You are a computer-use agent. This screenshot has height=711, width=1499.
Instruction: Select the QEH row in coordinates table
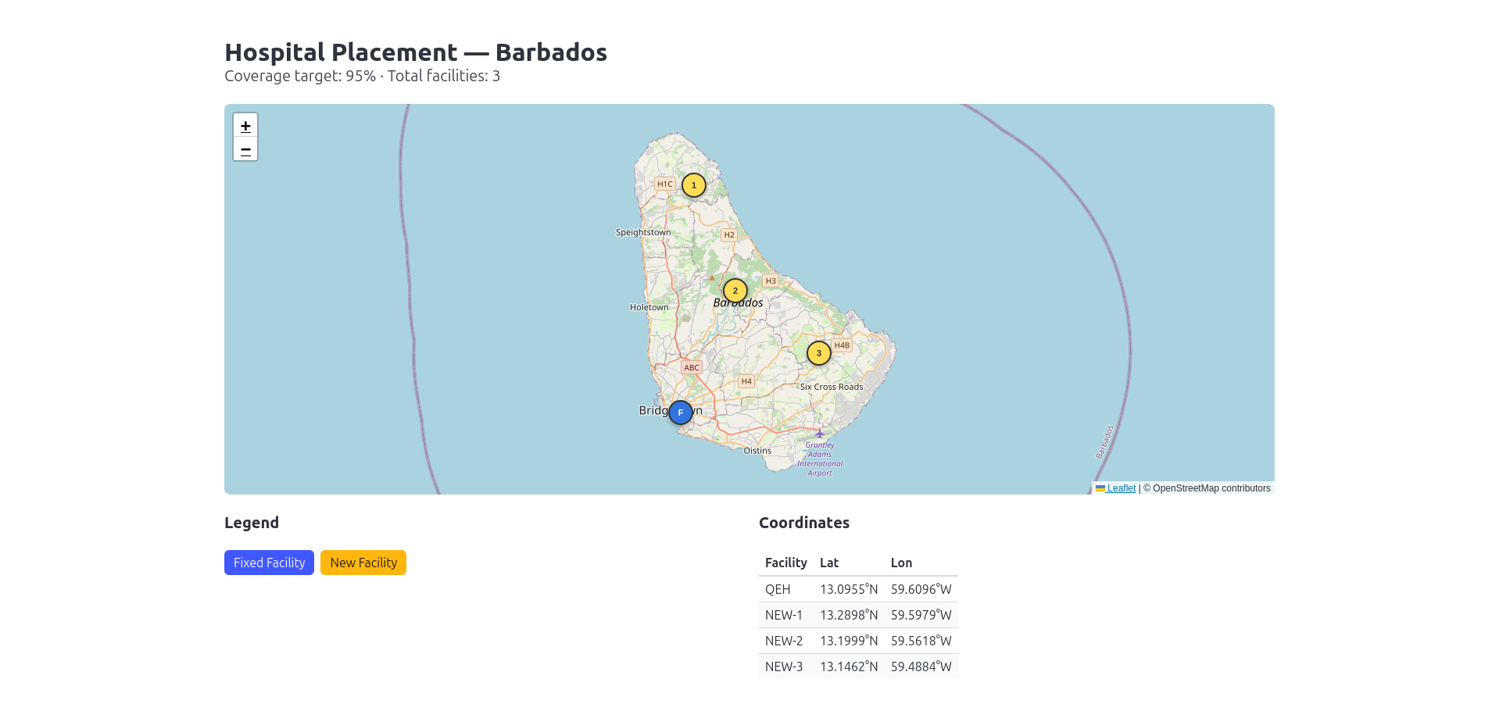(x=857, y=589)
